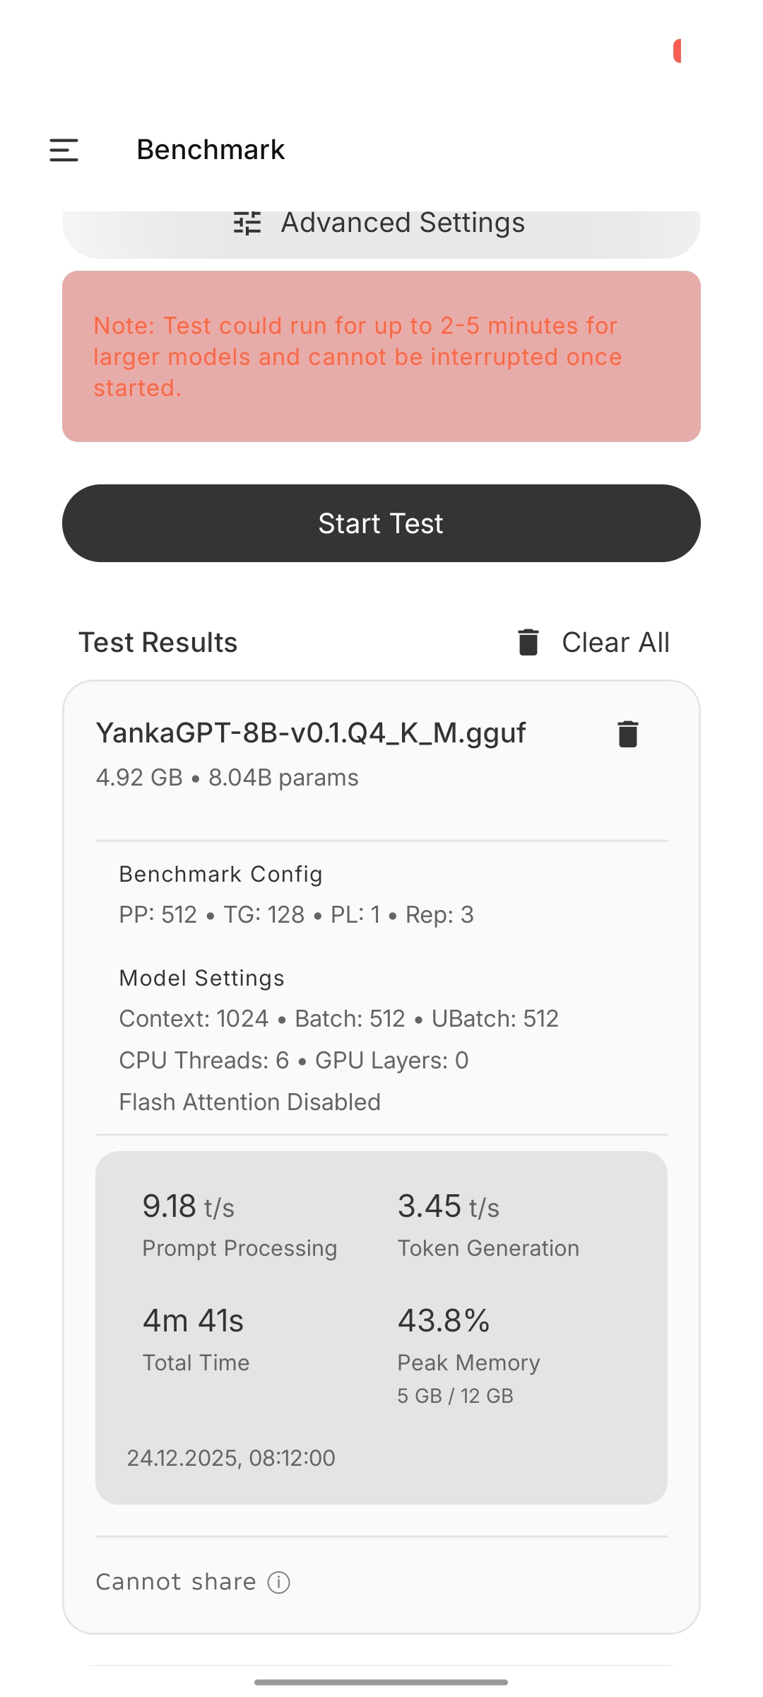Delete the YankaGPT-8B benchmark result
Screen dimensions: 763x1697
(x=627, y=734)
